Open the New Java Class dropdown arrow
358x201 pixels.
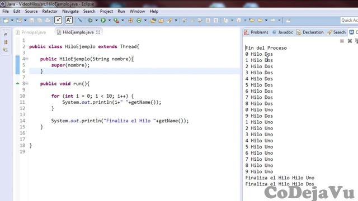click(x=145, y=21)
